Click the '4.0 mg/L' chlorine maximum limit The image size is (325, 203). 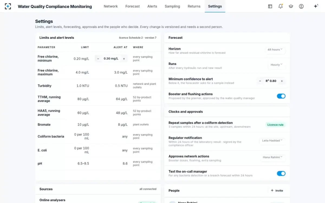pos(82,72)
